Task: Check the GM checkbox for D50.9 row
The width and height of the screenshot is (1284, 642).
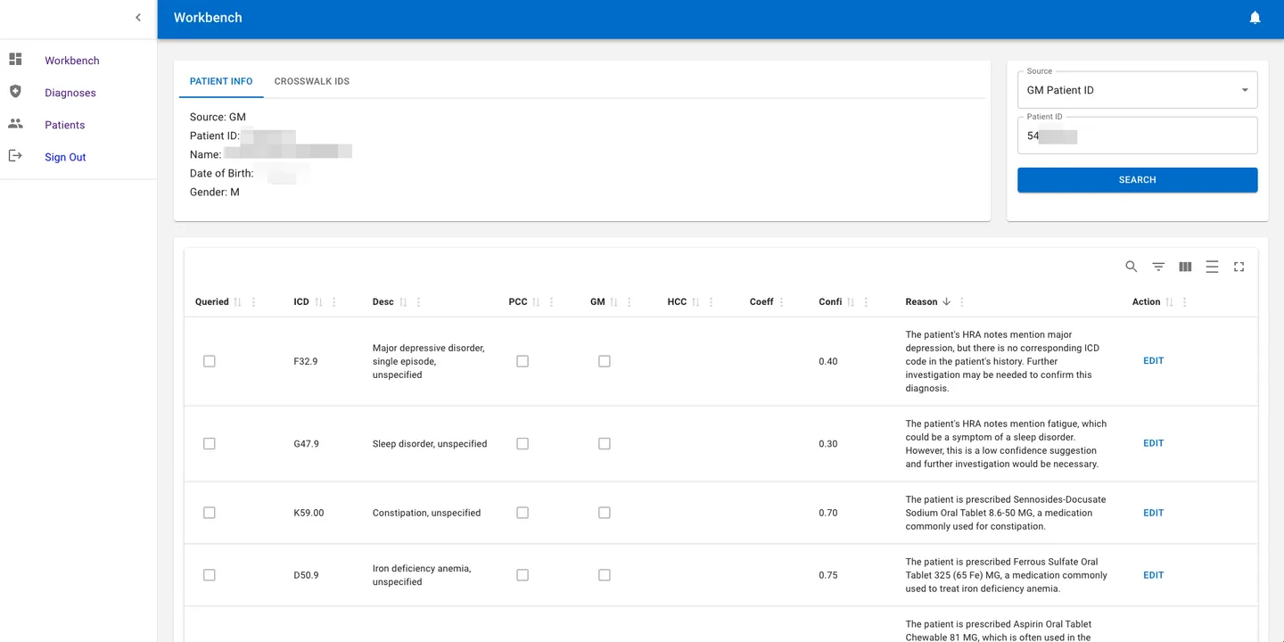Action: pyautogui.click(x=604, y=574)
